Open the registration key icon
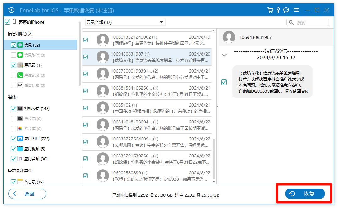The image size is (338, 208). pyautogui.click(x=278, y=10)
